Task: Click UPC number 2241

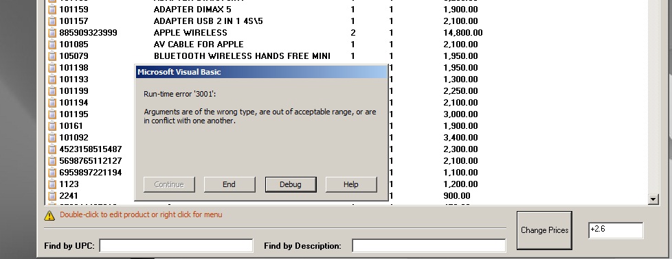Action: pyautogui.click(x=69, y=196)
